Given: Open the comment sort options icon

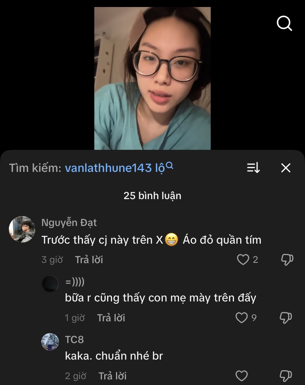Looking at the screenshot, I should click(253, 168).
